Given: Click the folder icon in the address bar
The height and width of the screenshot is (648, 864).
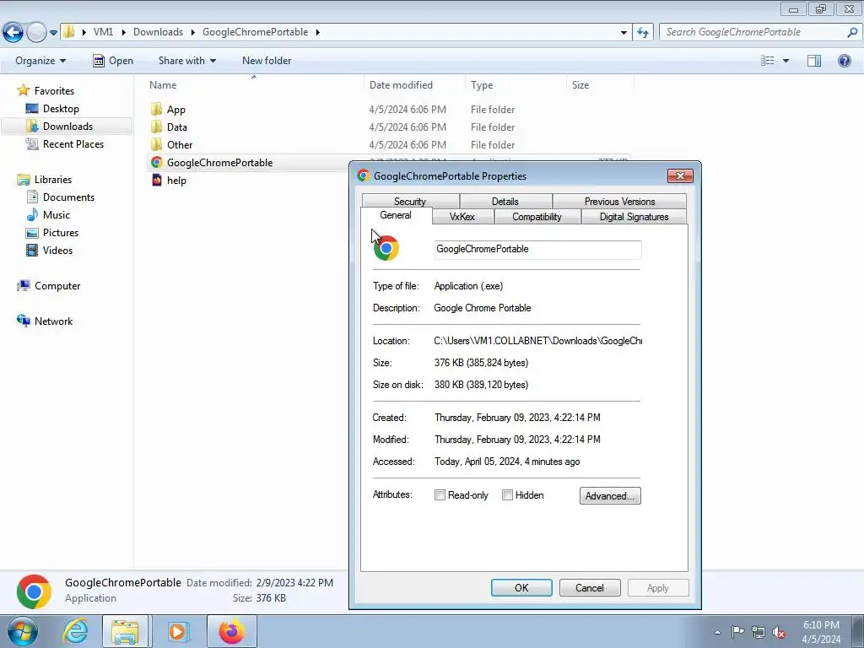Looking at the screenshot, I should (x=69, y=32).
